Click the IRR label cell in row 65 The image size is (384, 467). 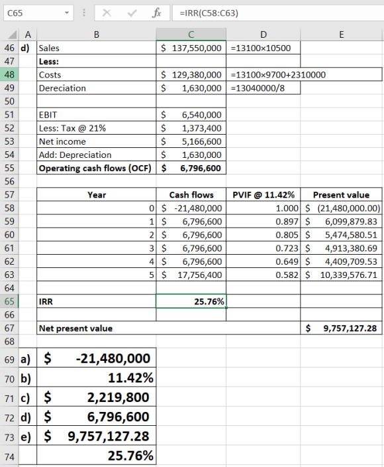click(96, 301)
